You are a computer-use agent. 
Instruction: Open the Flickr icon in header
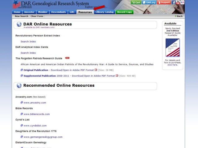[182, 2]
